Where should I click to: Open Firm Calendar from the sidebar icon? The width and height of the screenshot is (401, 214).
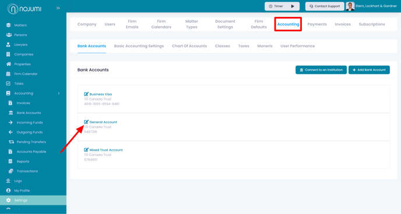coord(8,74)
